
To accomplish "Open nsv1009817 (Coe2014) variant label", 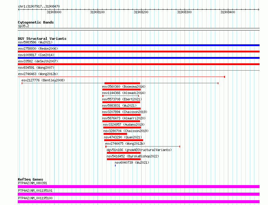I will click(36, 55).
